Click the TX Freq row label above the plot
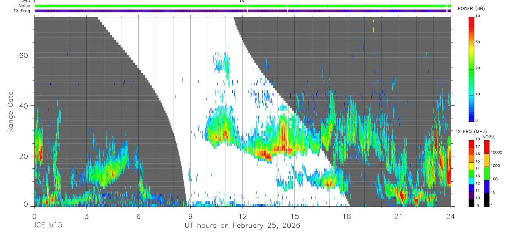Screen dimensions: 507x234 pos(22,11)
